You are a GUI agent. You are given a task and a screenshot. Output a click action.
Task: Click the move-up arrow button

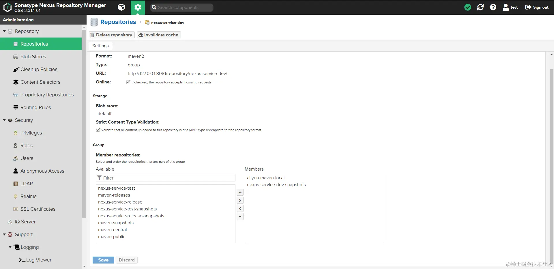pos(240,192)
